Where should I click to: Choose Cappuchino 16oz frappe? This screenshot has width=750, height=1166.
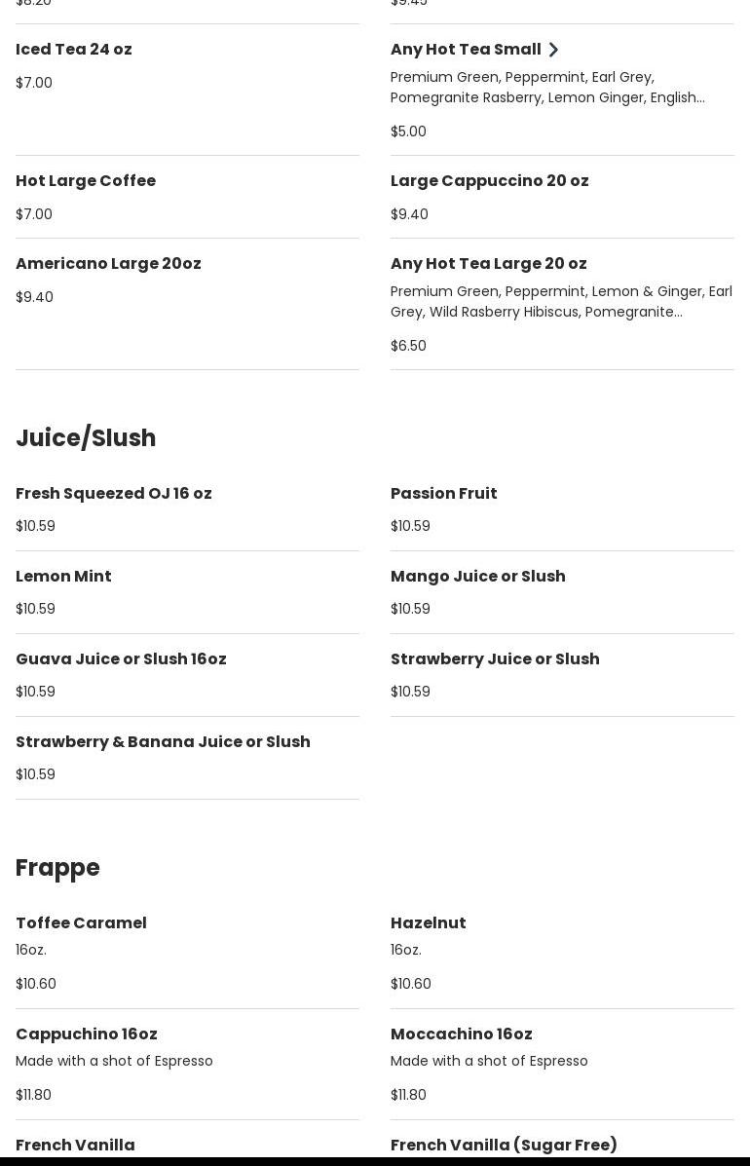tap(187, 1065)
